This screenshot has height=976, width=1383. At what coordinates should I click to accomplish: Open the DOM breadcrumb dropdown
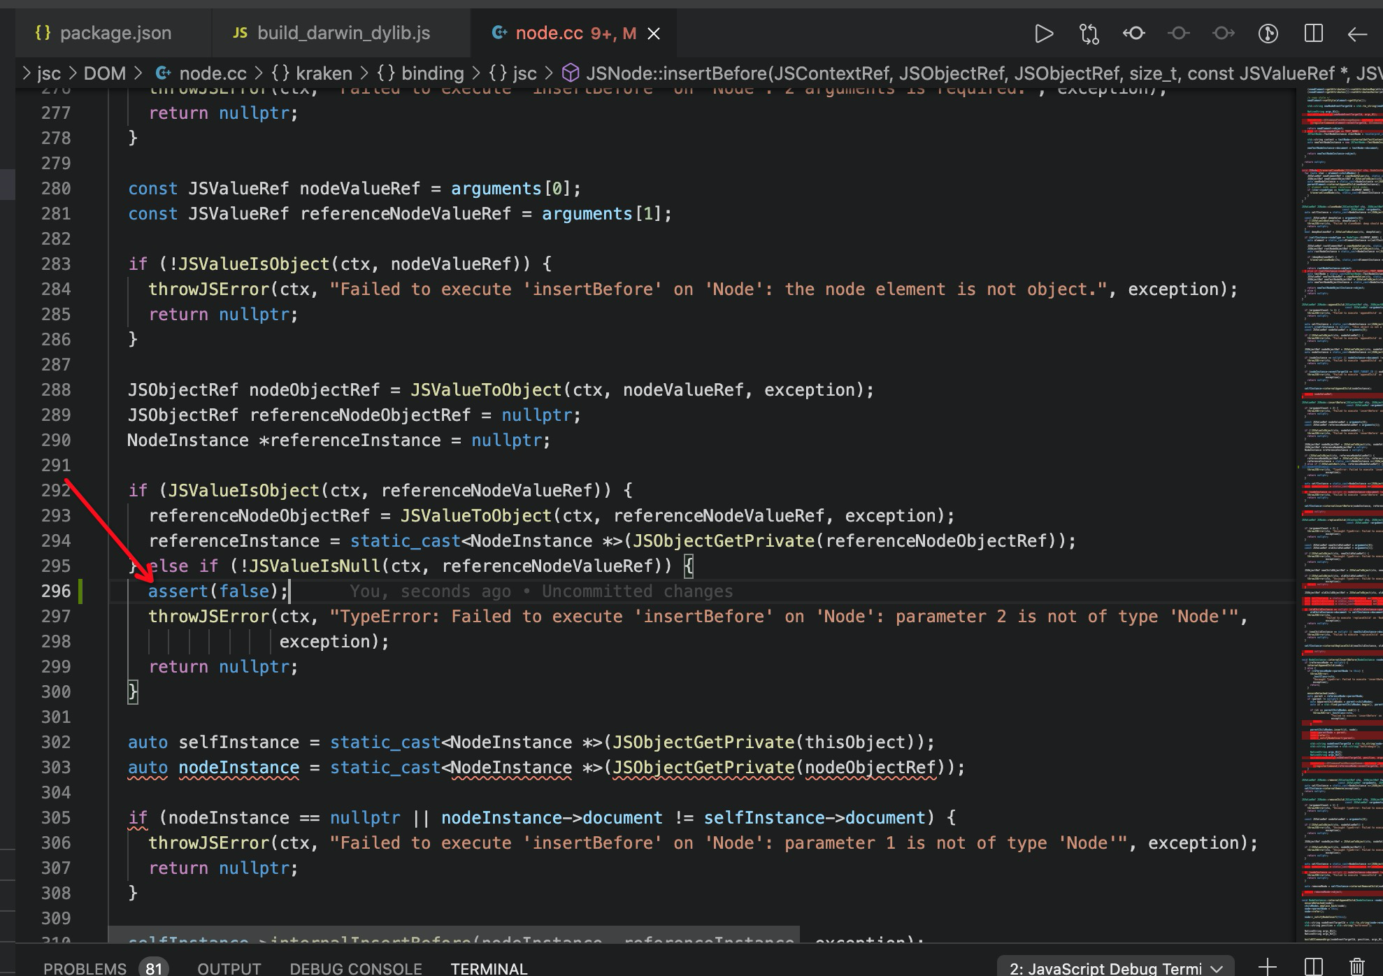point(103,73)
